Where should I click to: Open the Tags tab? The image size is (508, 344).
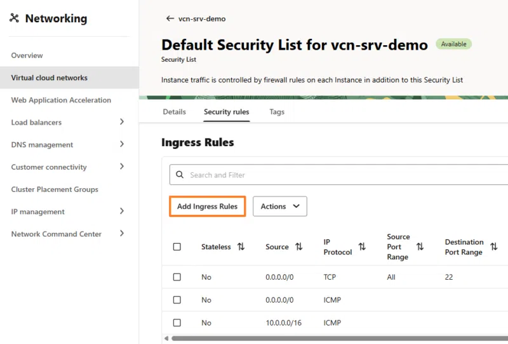277,112
